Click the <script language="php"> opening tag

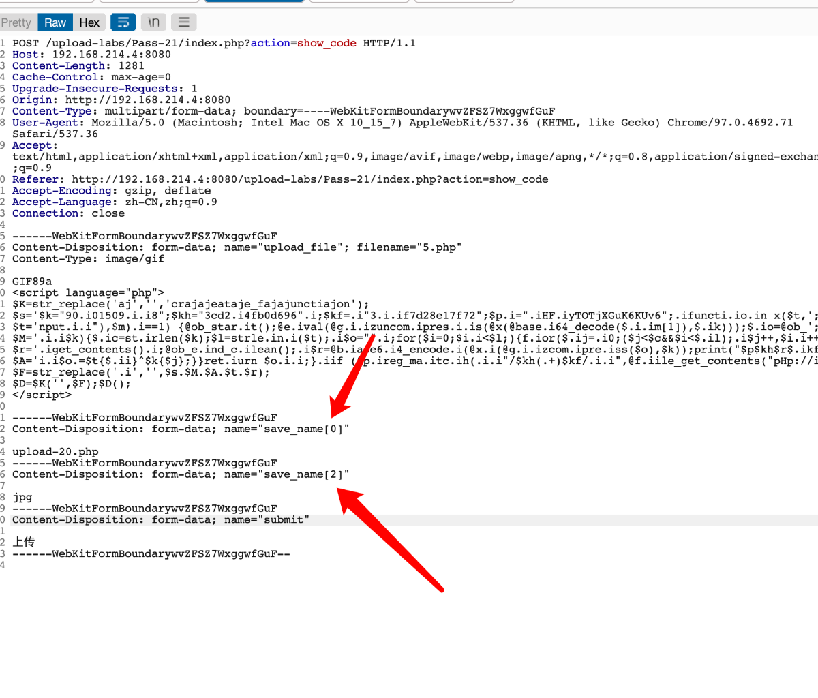tap(88, 293)
